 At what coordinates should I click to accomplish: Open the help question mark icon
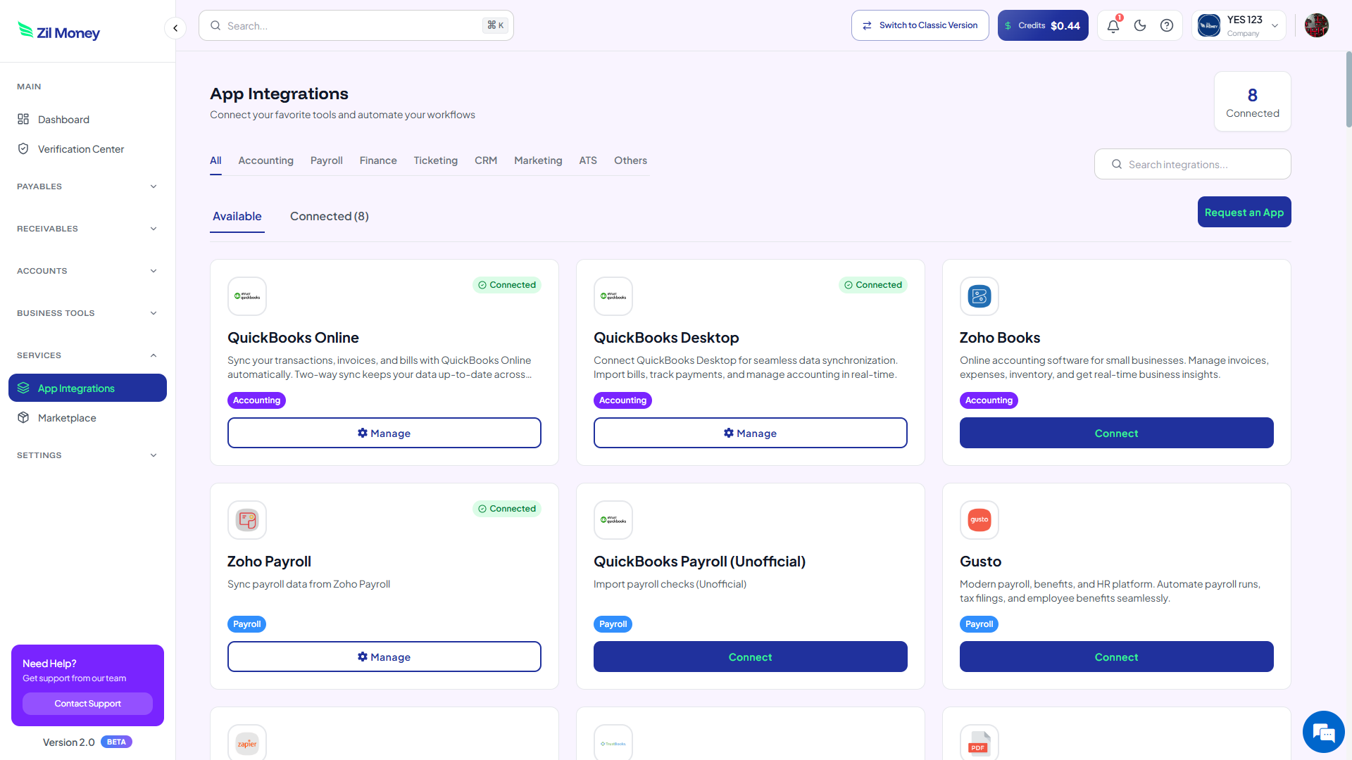[1167, 26]
